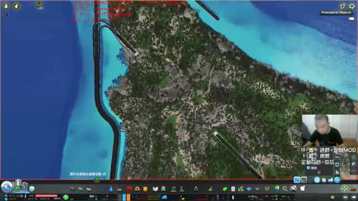358x201 pixels.
Task: Click the Procedural Objects button
Action: click(x=336, y=12)
